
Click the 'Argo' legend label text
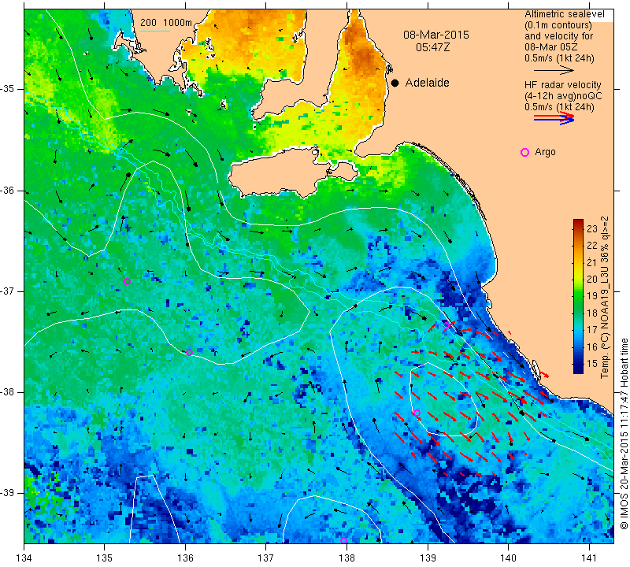[x=545, y=152]
